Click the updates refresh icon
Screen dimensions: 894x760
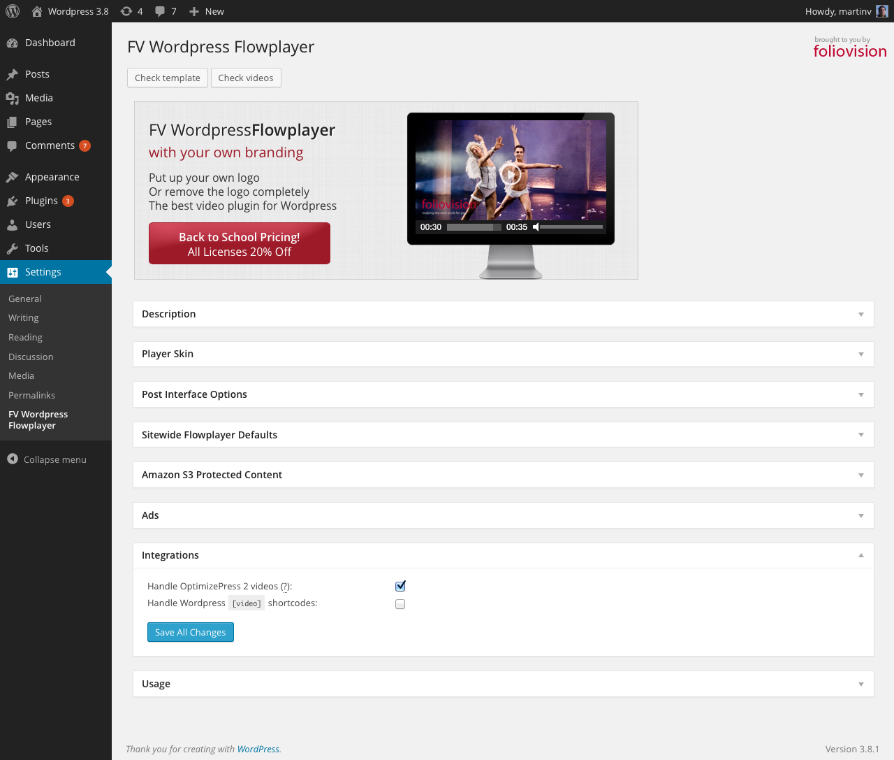126,11
